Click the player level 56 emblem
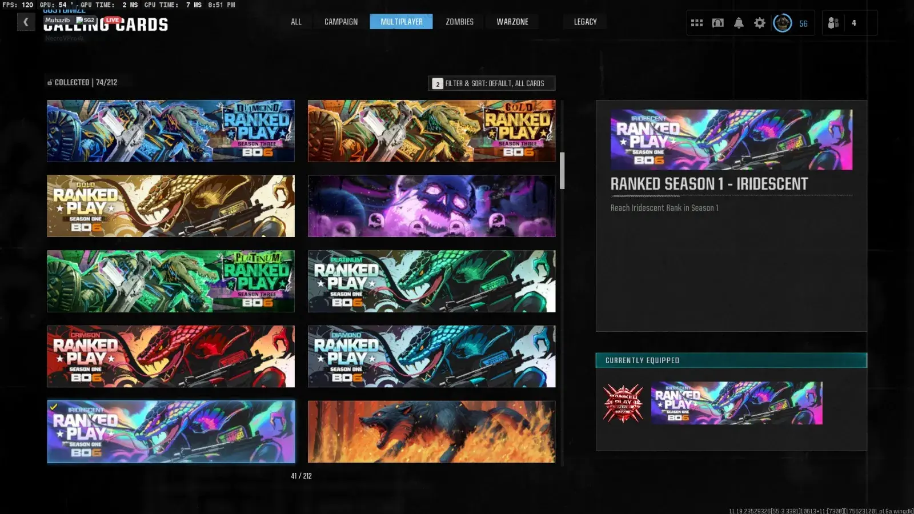This screenshot has height=514, width=914. pos(783,23)
